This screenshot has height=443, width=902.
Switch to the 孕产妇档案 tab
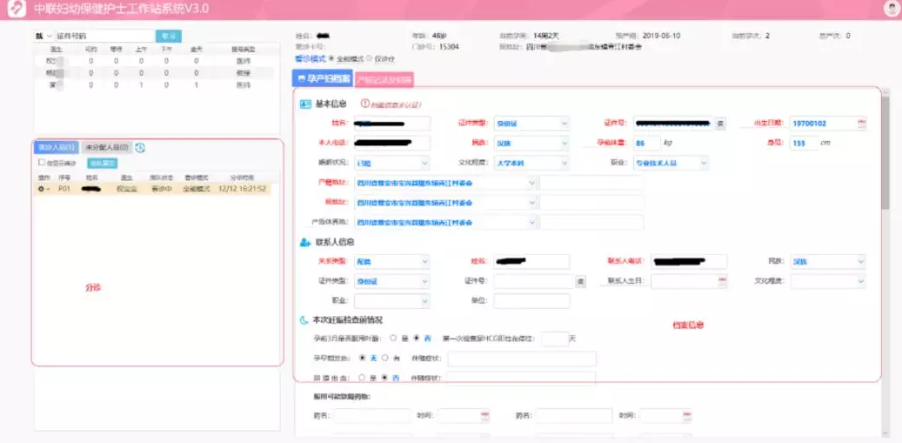tap(322, 79)
